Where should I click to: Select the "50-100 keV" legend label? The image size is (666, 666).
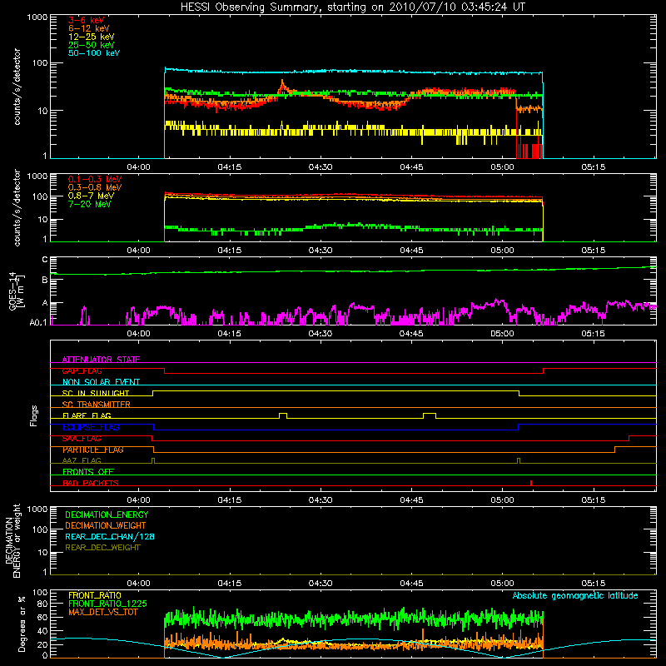[x=94, y=53]
